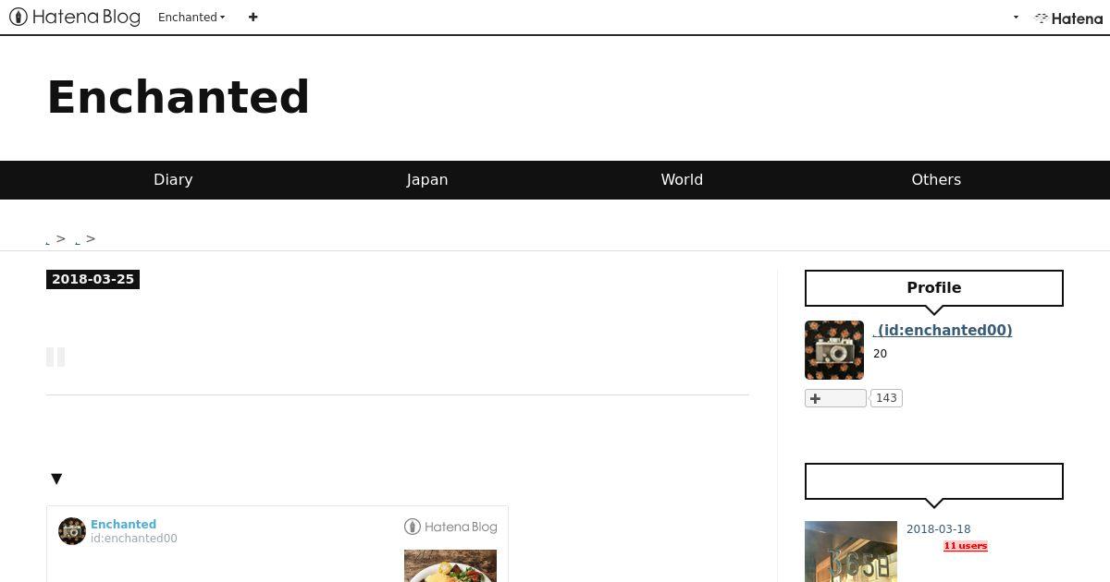This screenshot has height=582, width=1110.
Task: Open the Enchanted blog dropdown menu
Action: 191,17
